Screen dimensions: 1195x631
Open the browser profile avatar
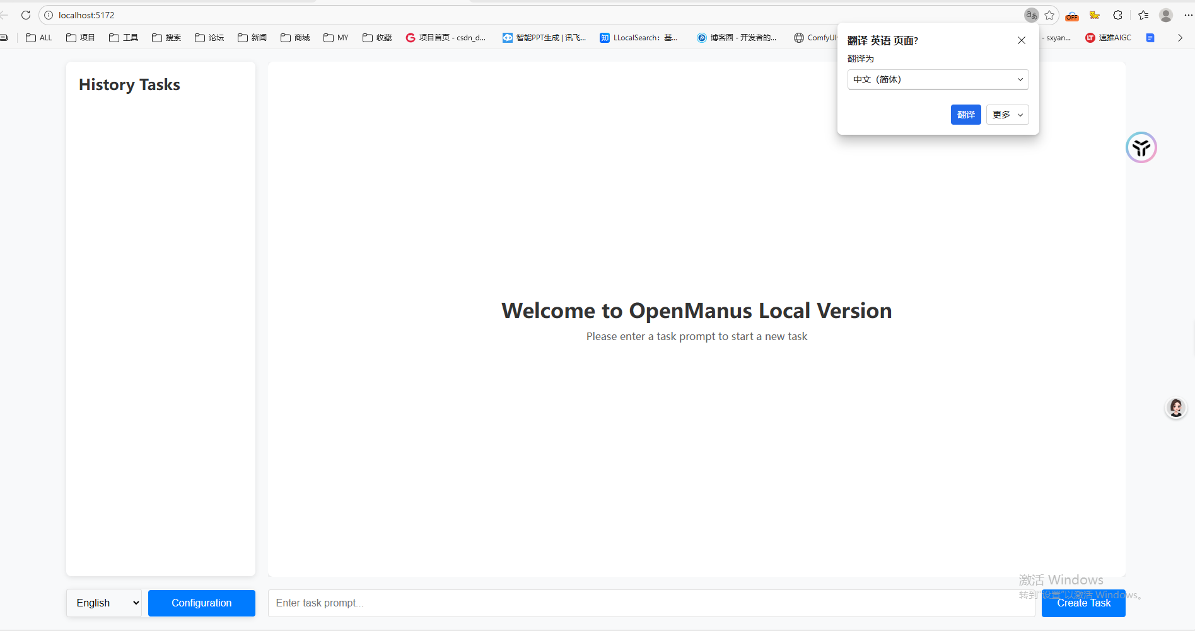(x=1166, y=15)
